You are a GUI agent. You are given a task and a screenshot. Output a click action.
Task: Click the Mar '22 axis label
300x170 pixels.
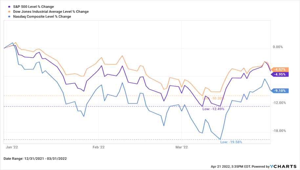182,147
